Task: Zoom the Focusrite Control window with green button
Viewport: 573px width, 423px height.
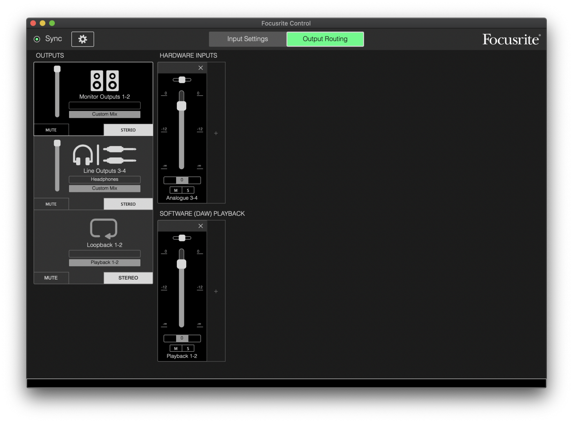Action: [52, 23]
